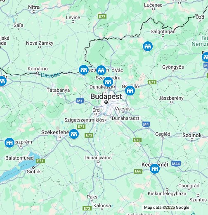The height and width of the screenshot is (215, 208).
Task: Click the bridge marker at Veszprém
Action: (x=9, y=143)
